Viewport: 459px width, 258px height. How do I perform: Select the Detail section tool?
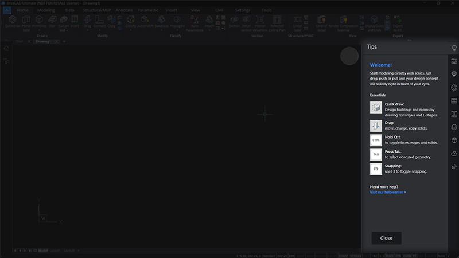pos(246,24)
